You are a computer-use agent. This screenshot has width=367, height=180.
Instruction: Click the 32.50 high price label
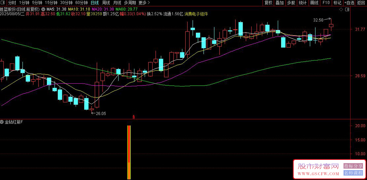click(319, 20)
